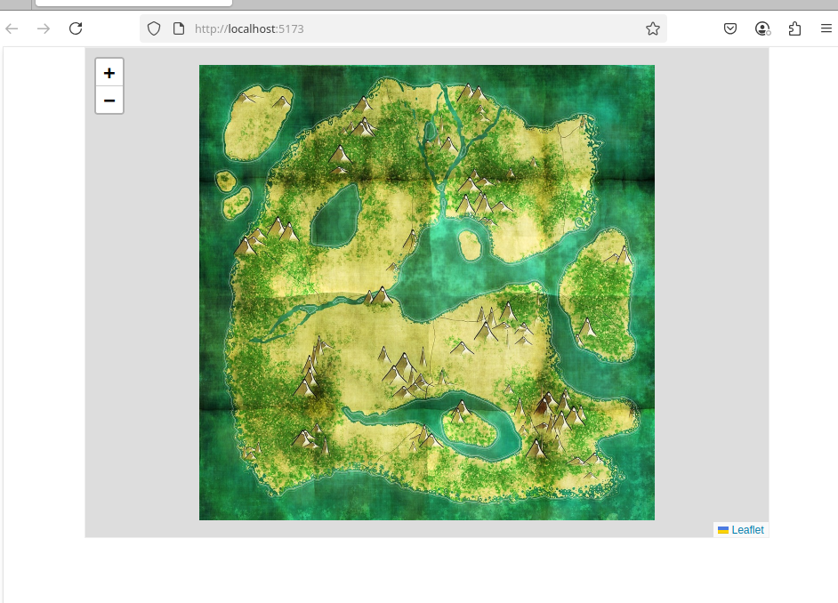Zoom out with the minus button
Image resolution: width=838 pixels, height=603 pixels.
coord(109,100)
